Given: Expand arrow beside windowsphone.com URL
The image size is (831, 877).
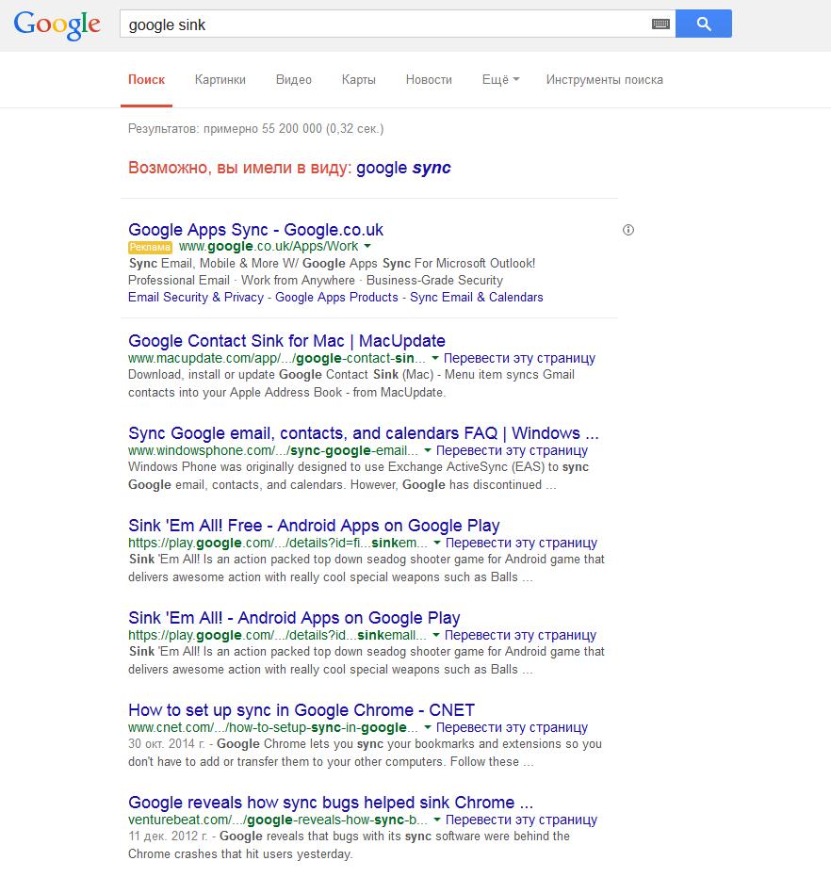Looking at the screenshot, I should coord(428,450).
